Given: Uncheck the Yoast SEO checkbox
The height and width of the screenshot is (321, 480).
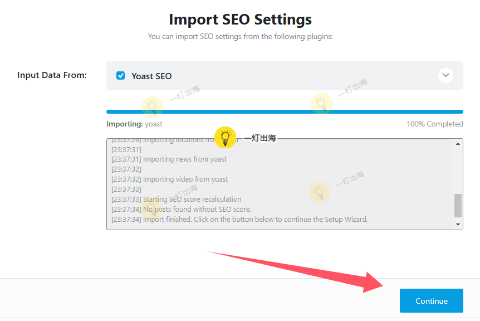Looking at the screenshot, I should coord(120,76).
